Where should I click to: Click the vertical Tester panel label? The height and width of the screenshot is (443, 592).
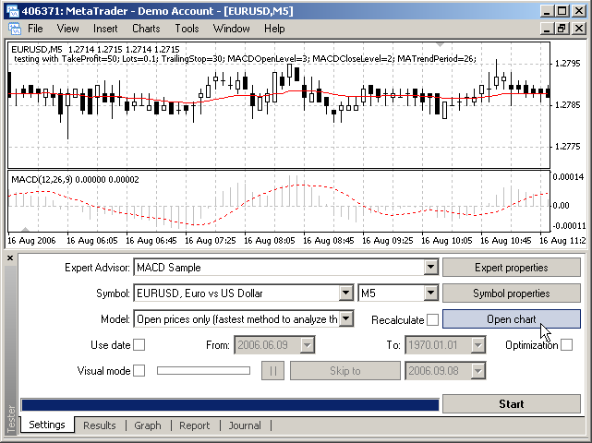tap(11, 419)
